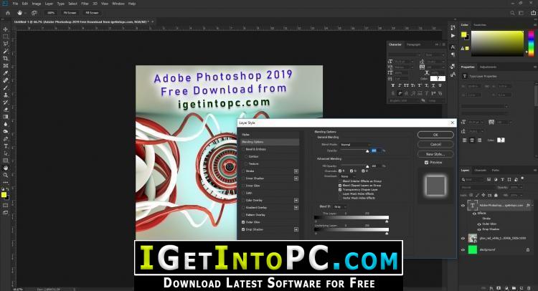The height and width of the screenshot is (291, 538).
Task: Click plus button beside Drop Shadow
Action: (296, 229)
